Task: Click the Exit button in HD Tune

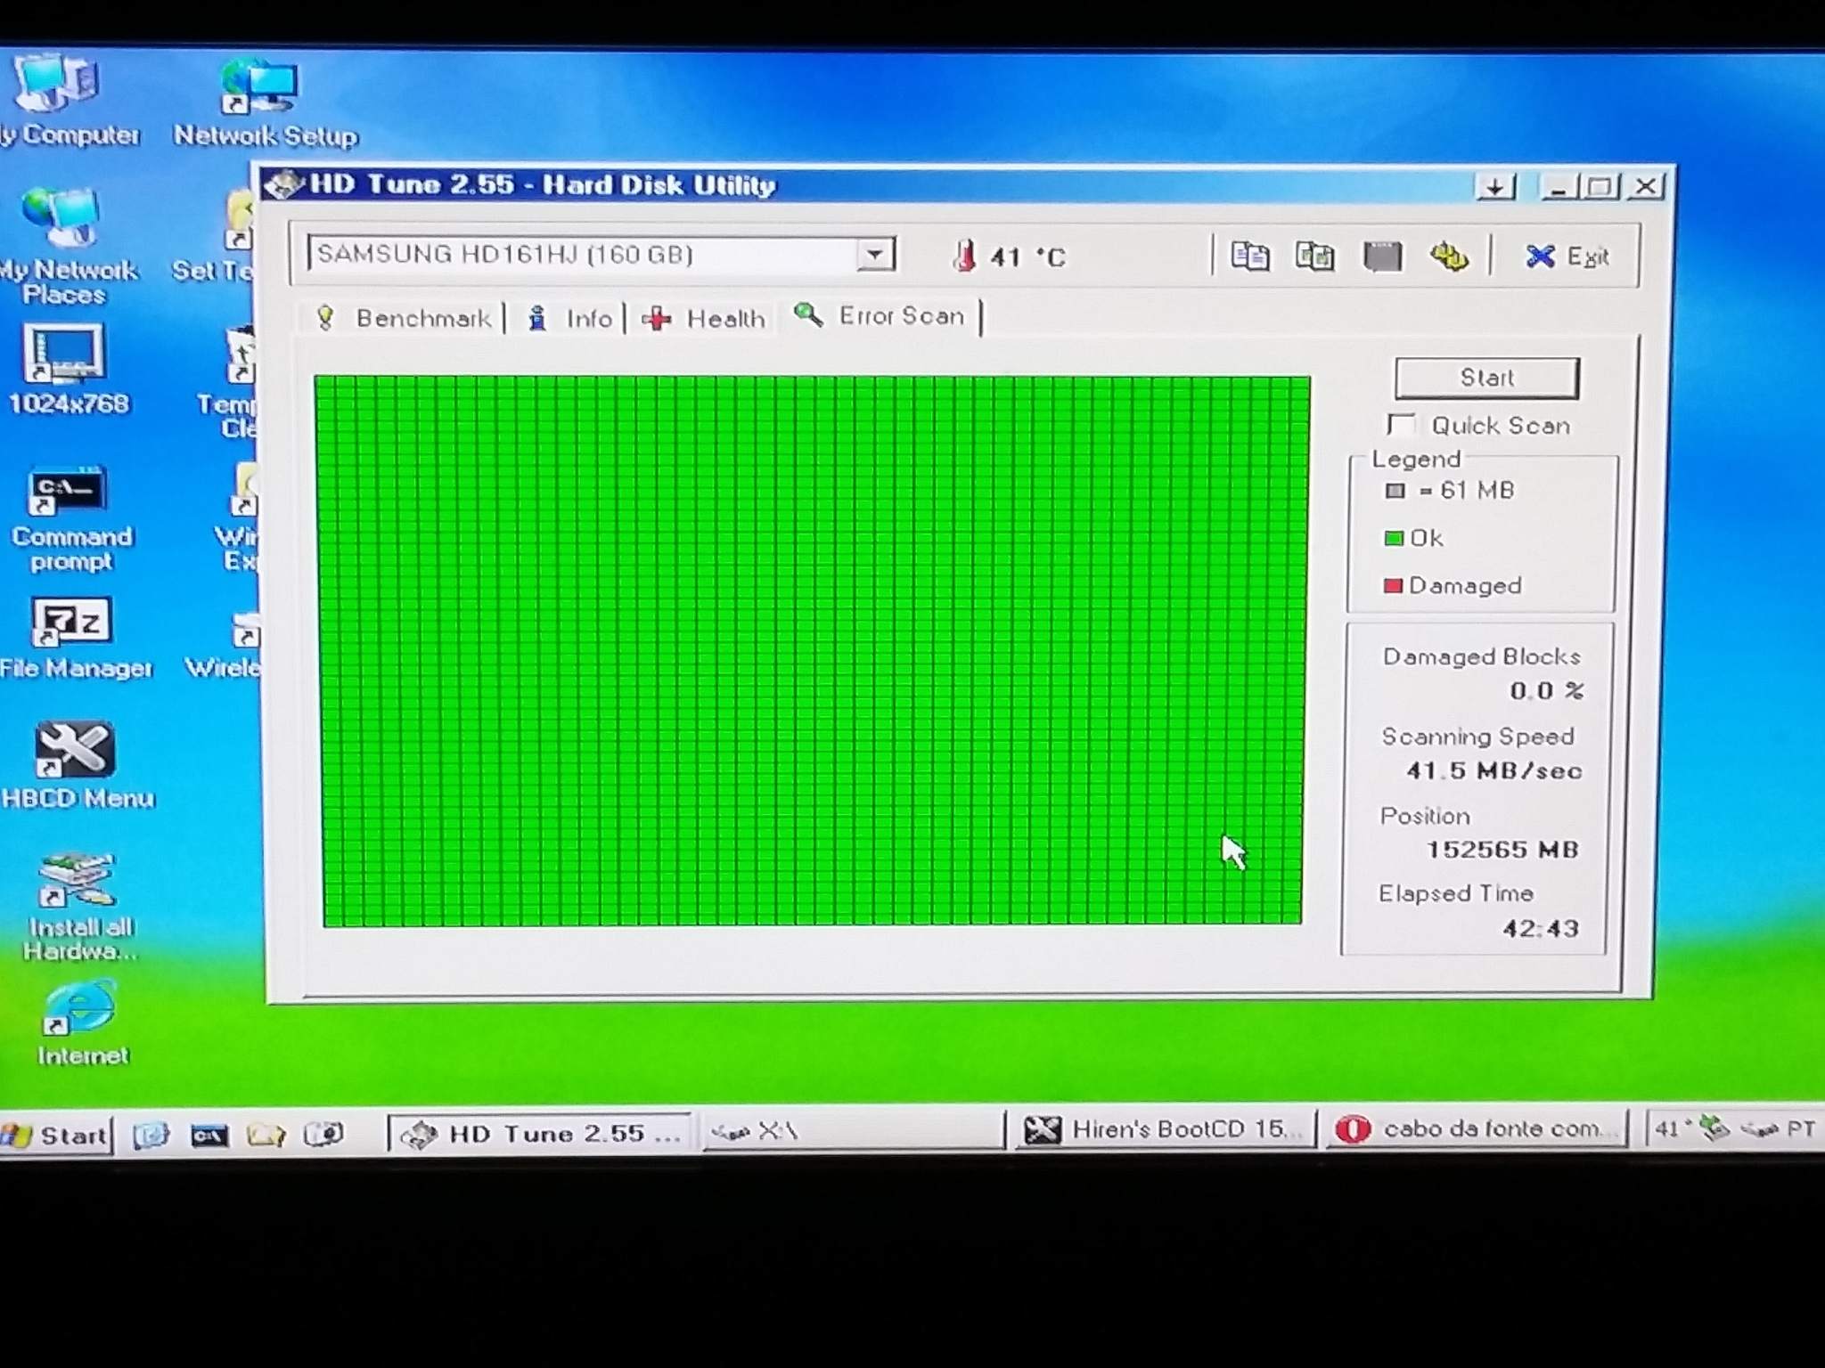Action: point(1567,256)
